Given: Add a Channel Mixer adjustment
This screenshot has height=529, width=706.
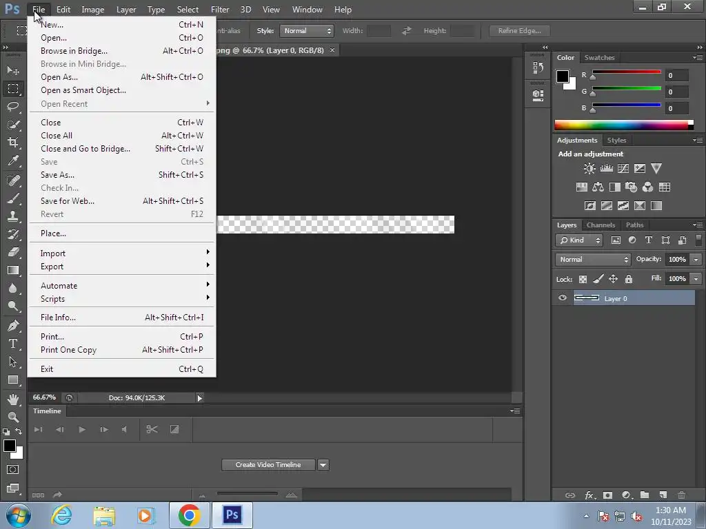Looking at the screenshot, I should pyautogui.click(x=647, y=187).
